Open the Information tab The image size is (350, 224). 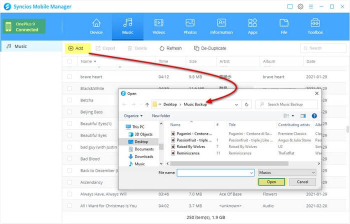point(221,26)
